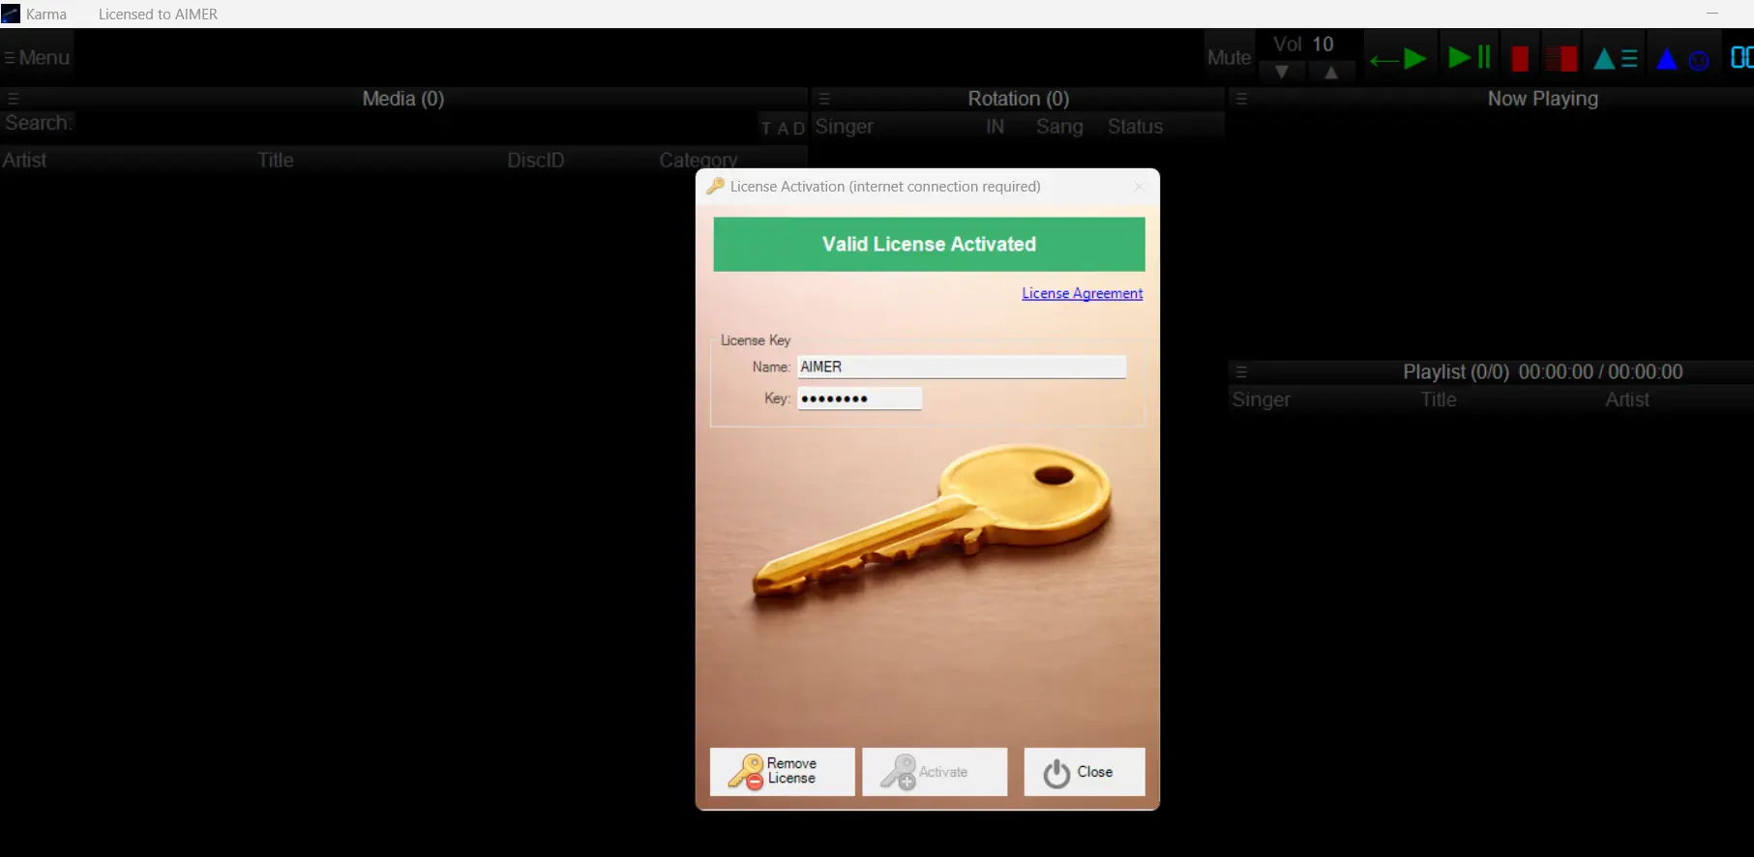Viewport: 1754px width, 857px height.
Task: Click the teal triangle with lines icon
Action: point(1616,59)
